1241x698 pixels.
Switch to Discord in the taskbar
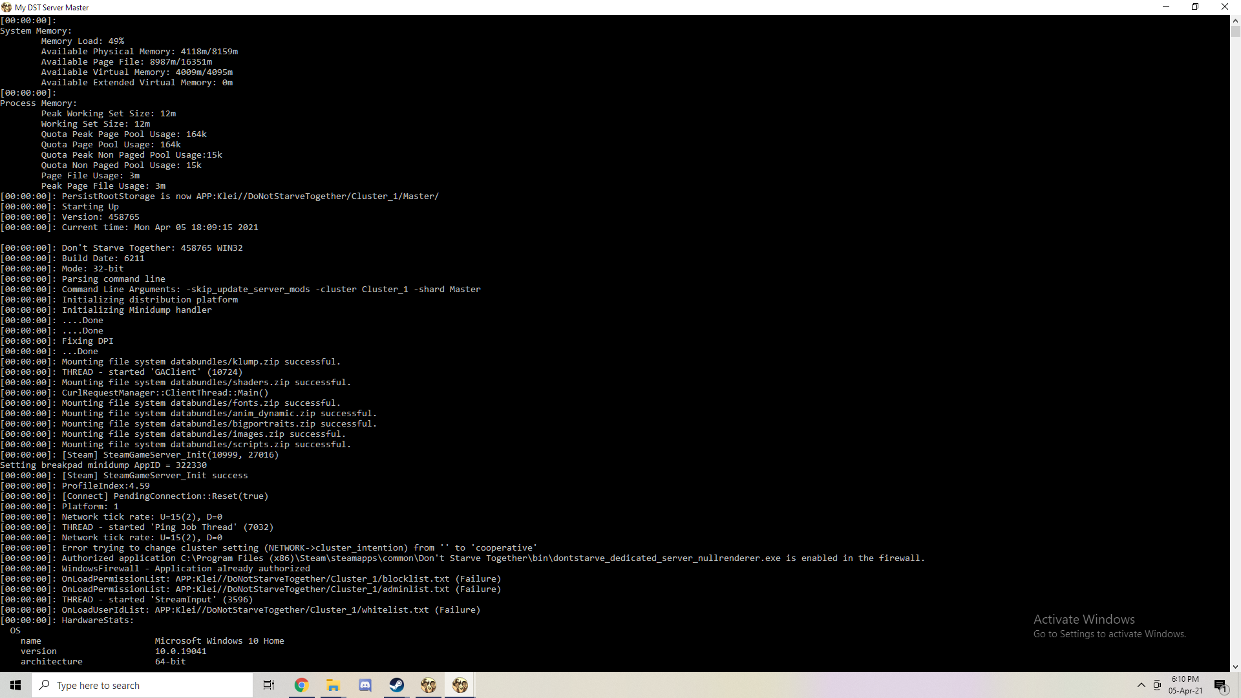(365, 685)
